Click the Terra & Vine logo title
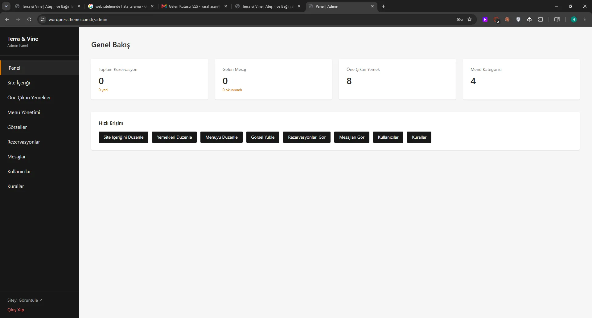 click(23, 39)
